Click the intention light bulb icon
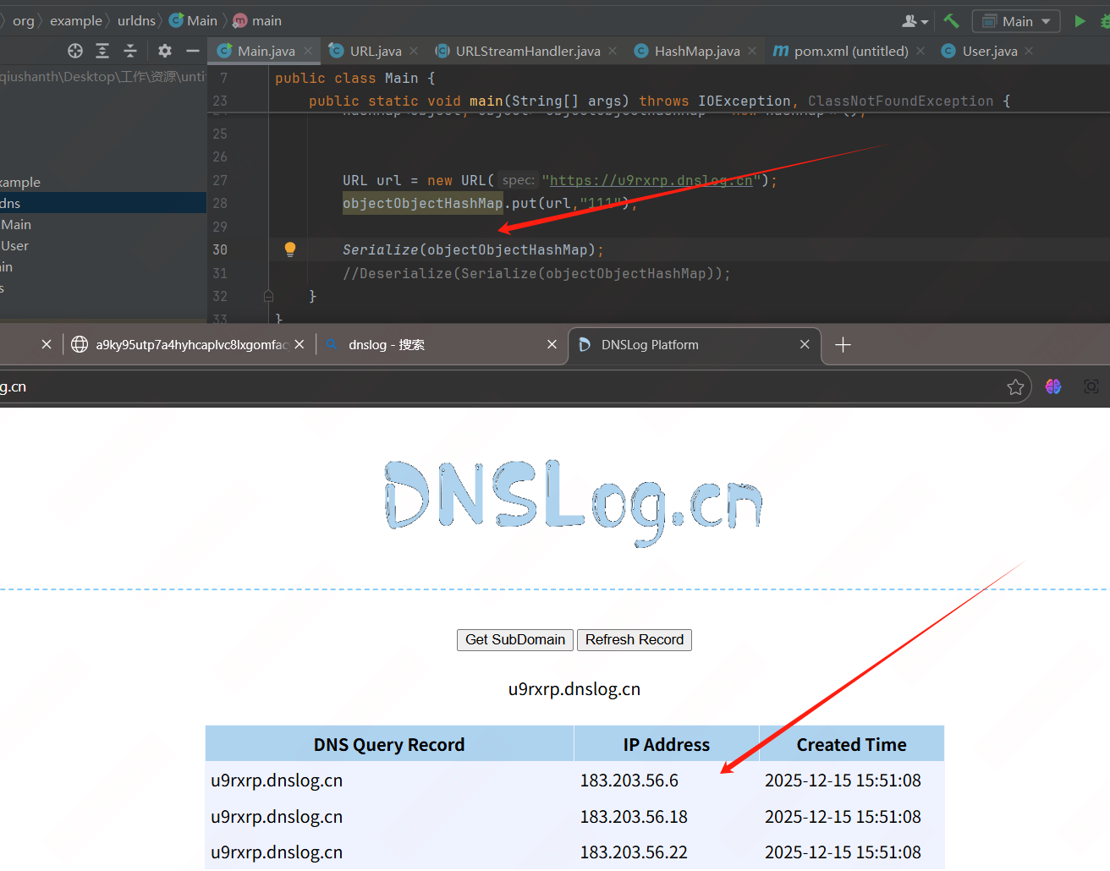1110x871 pixels. coord(290,249)
